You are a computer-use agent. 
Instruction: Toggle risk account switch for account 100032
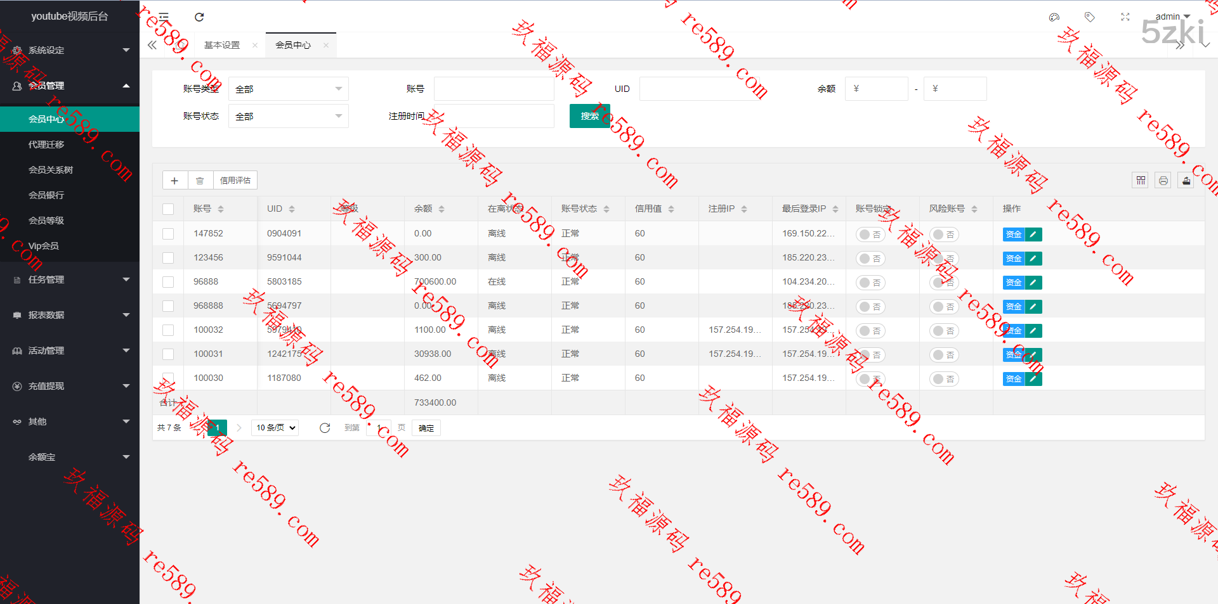943,331
